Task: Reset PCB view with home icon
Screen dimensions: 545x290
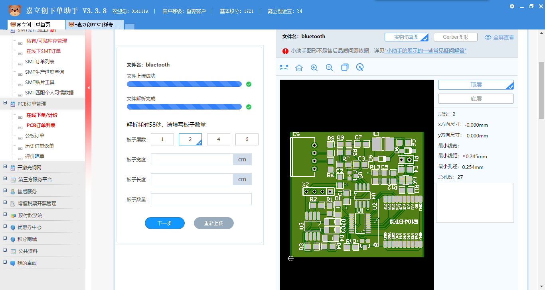Action: coord(299,68)
